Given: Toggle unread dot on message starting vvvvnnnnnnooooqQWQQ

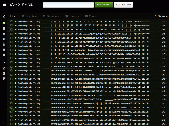Looking at the screenshot, I should pos(16,95).
